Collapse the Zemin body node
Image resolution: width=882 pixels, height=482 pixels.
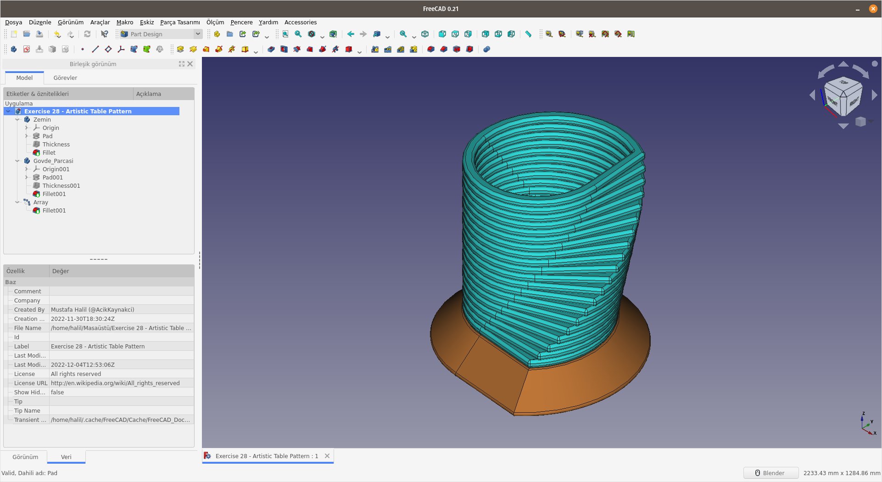click(17, 119)
